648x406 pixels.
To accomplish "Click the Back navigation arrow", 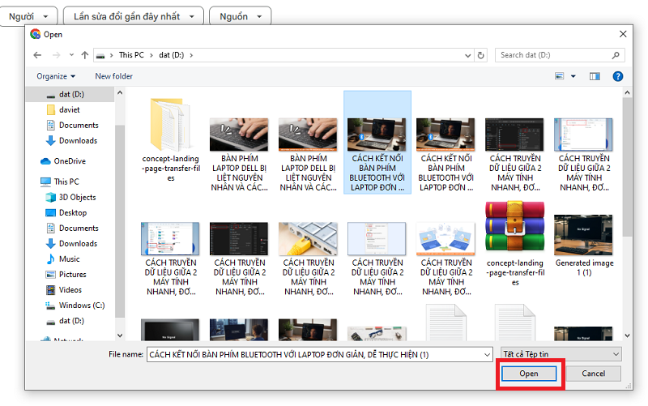I will (x=37, y=55).
